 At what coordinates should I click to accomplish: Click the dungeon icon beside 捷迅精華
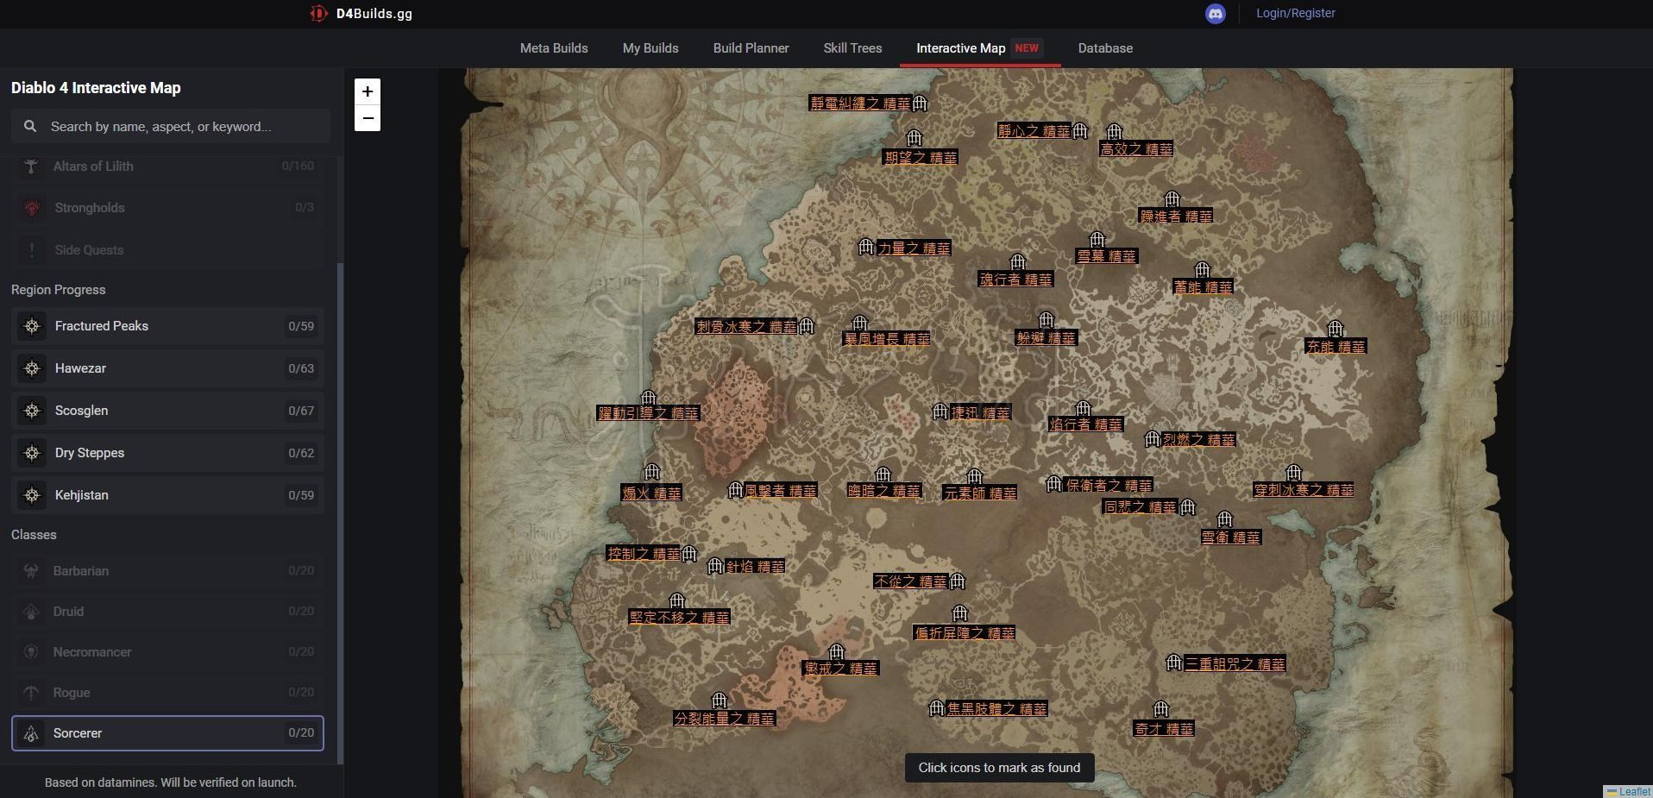(x=941, y=412)
